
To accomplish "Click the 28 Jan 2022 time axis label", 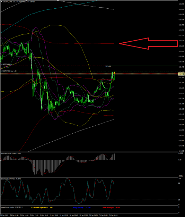I will (x=4, y=215).
